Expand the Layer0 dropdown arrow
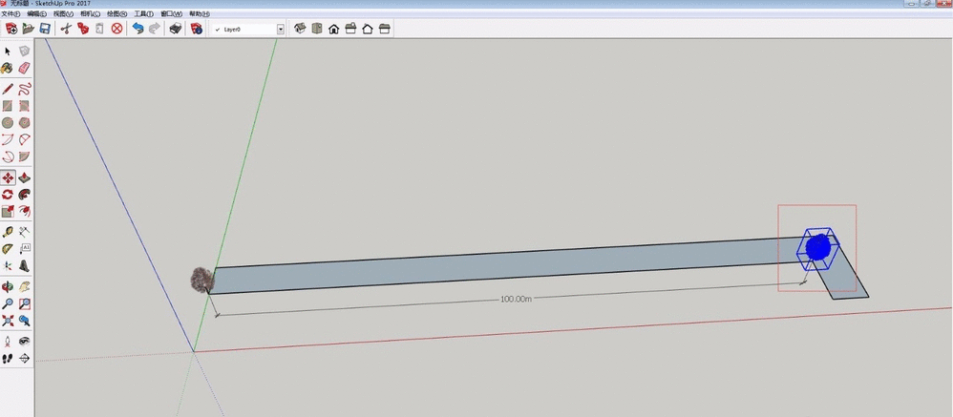Image resolution: width=953 pixels, height=417 pixels. (x=281, y=30)
